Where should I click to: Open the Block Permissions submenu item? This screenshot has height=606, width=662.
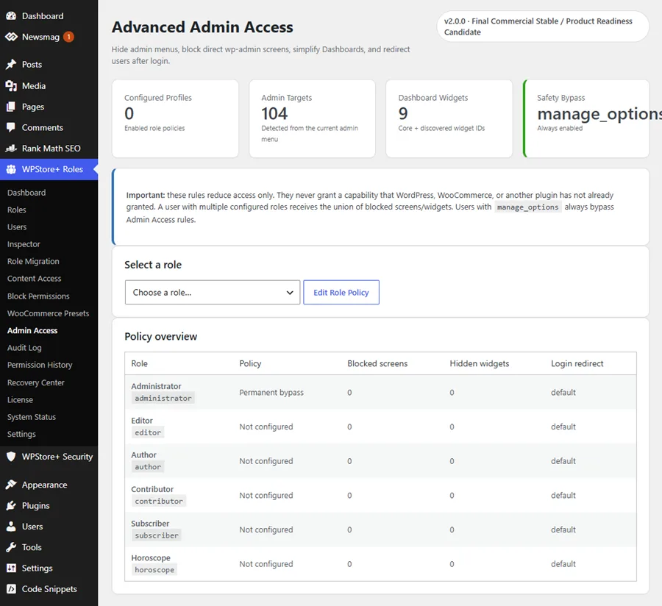pyautogui.click(x=38, y=296)
